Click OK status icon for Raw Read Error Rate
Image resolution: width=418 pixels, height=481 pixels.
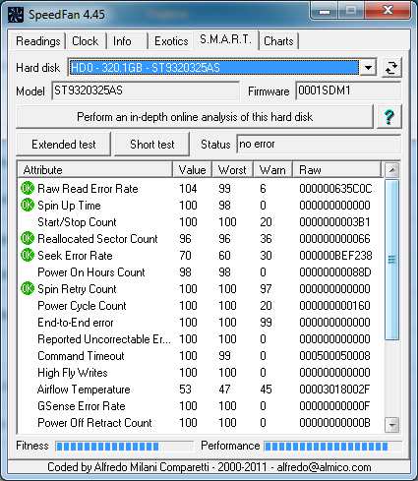[x=28, y=189]
